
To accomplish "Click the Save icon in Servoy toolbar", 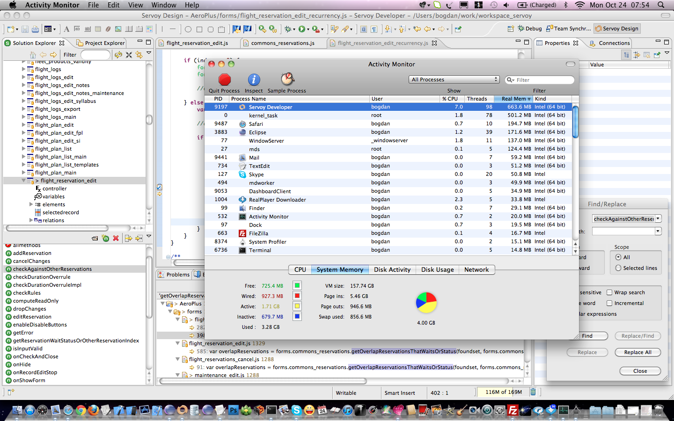I will (25, 29).
